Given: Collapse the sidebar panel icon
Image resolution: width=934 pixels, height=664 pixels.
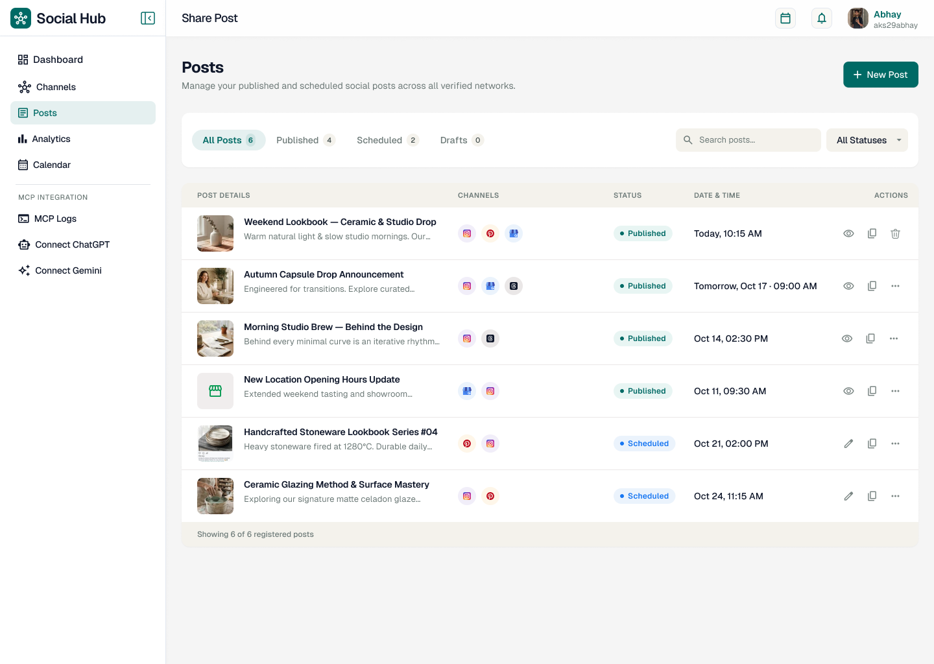Looking at the screenshot, I should [x=148, y=18].
